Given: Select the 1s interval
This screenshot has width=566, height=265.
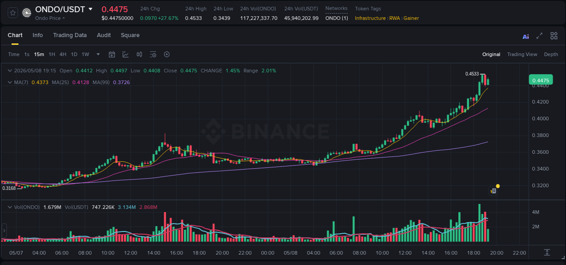Looking at the screenshot, I should point(27,54).
